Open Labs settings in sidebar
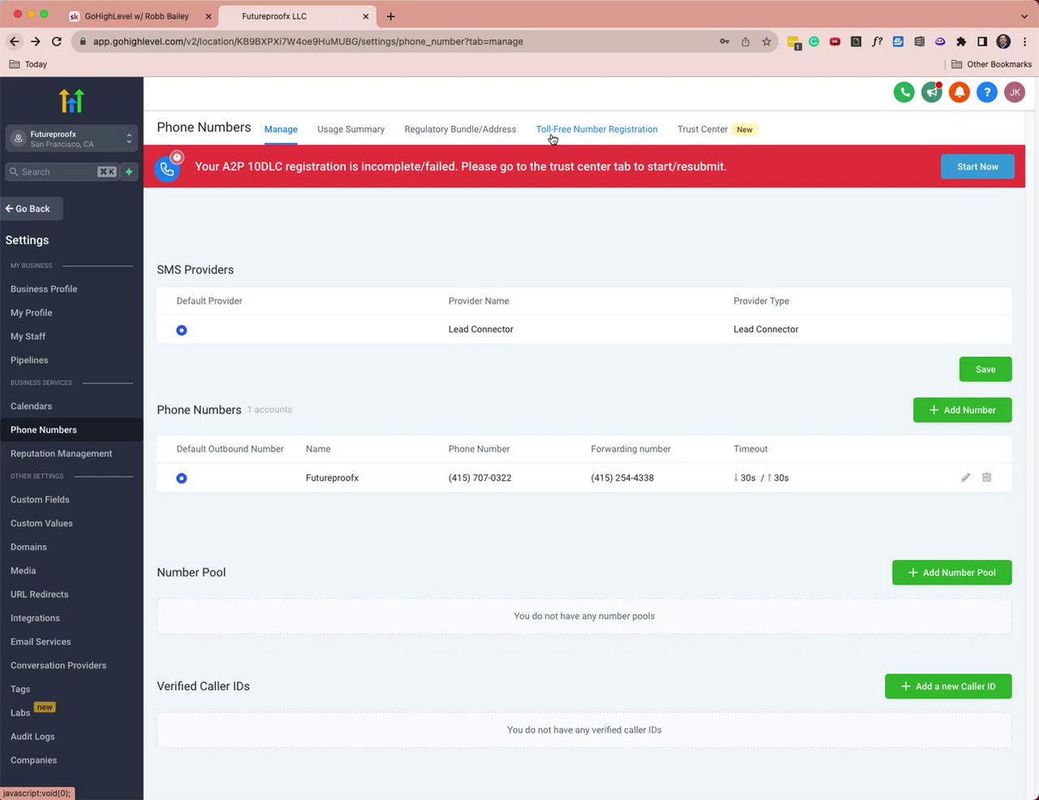 pyautogui.click(x=20, y=712)
